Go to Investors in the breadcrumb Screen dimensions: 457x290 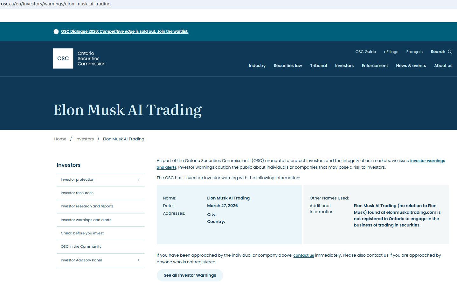coord(85,139)
